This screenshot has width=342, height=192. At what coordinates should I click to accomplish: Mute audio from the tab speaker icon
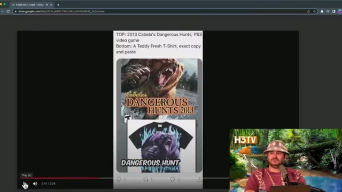click(x=47, y=5)
